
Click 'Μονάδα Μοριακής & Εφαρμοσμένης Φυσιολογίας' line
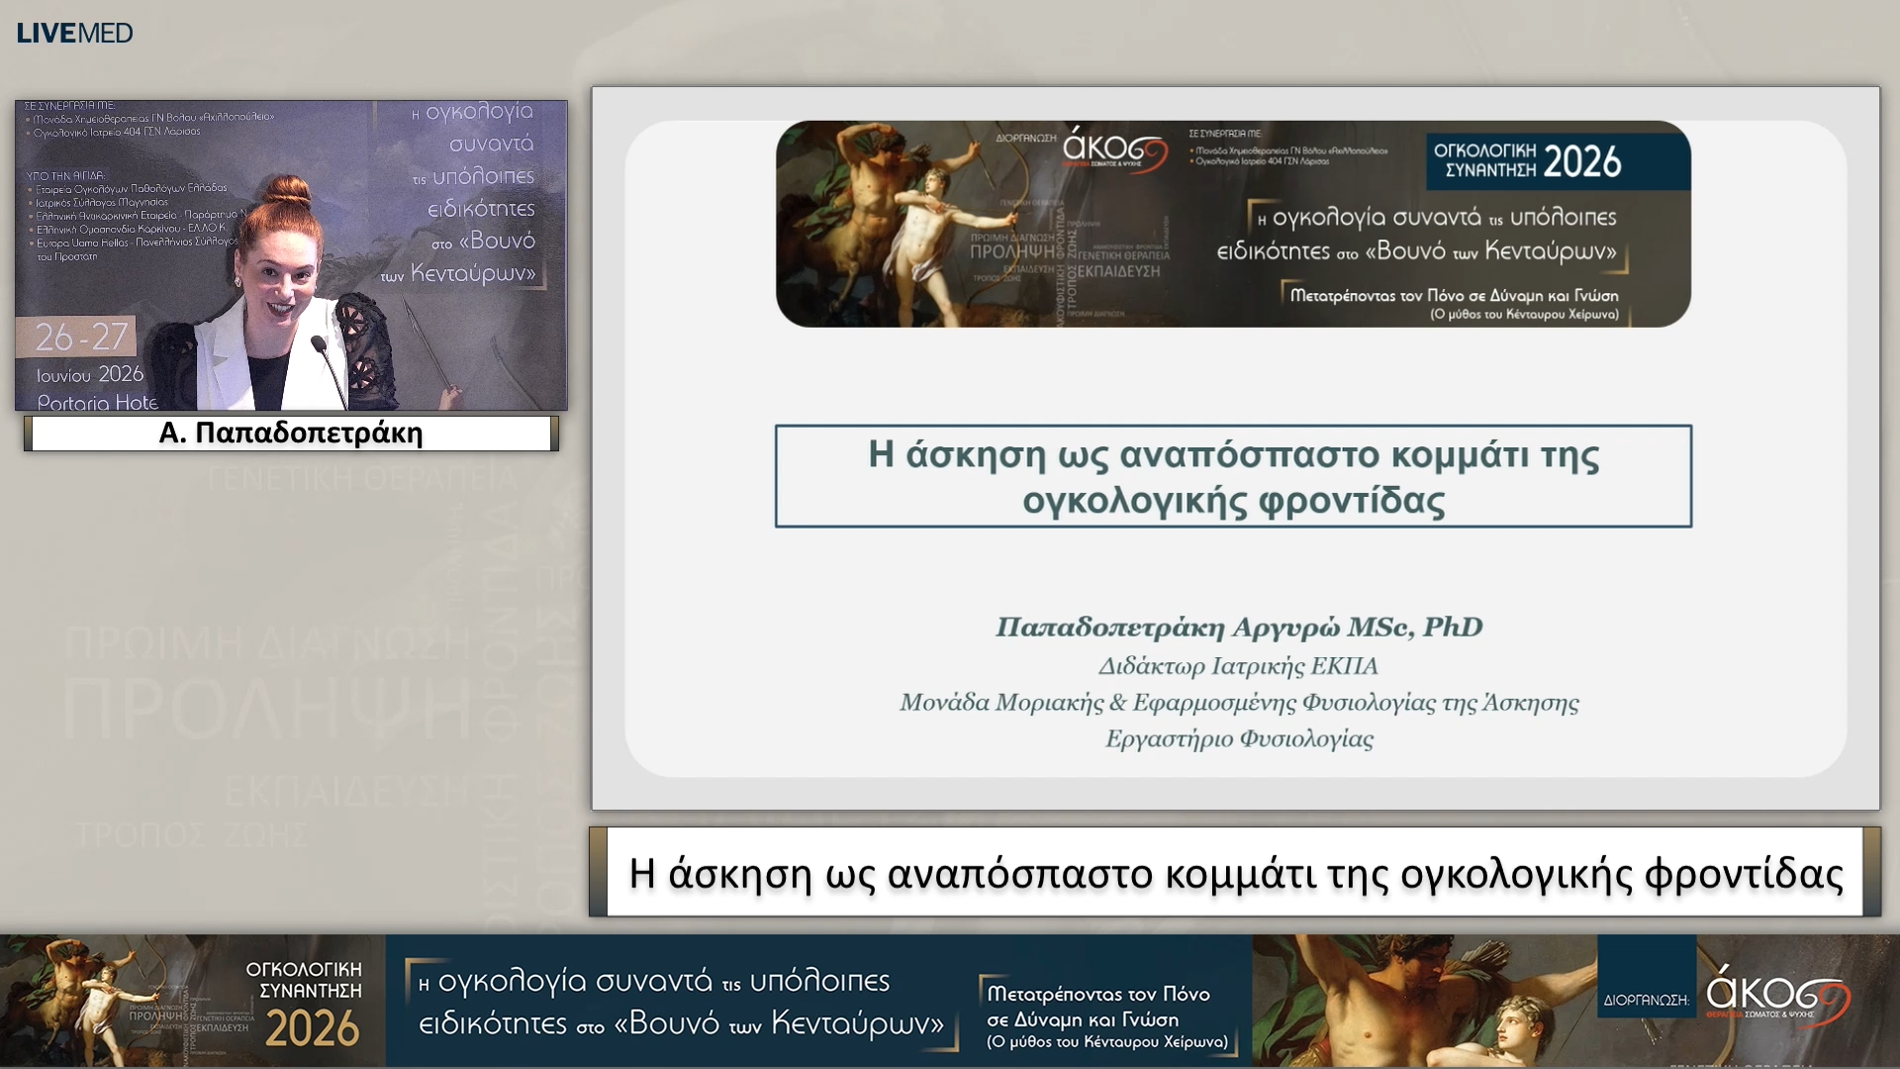(x=1239, y=703)
